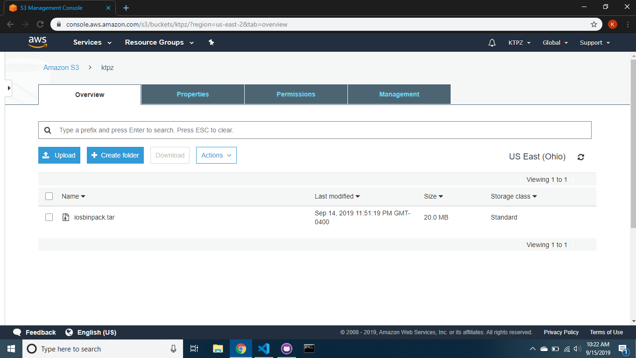636x358 pixels.
Task: Click the Feedback speech bubble icon
Action: click(x=17, y=332)
